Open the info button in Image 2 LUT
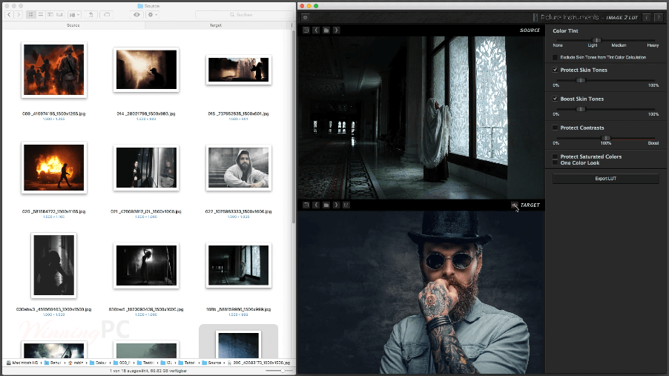 click(x=647, y=18)
